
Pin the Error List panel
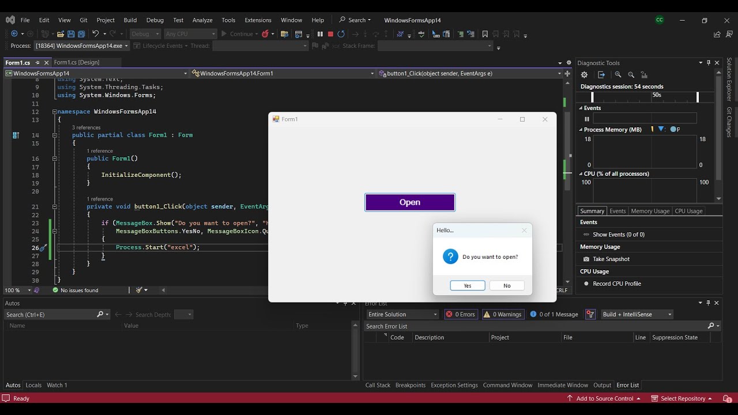pos(709,303)
